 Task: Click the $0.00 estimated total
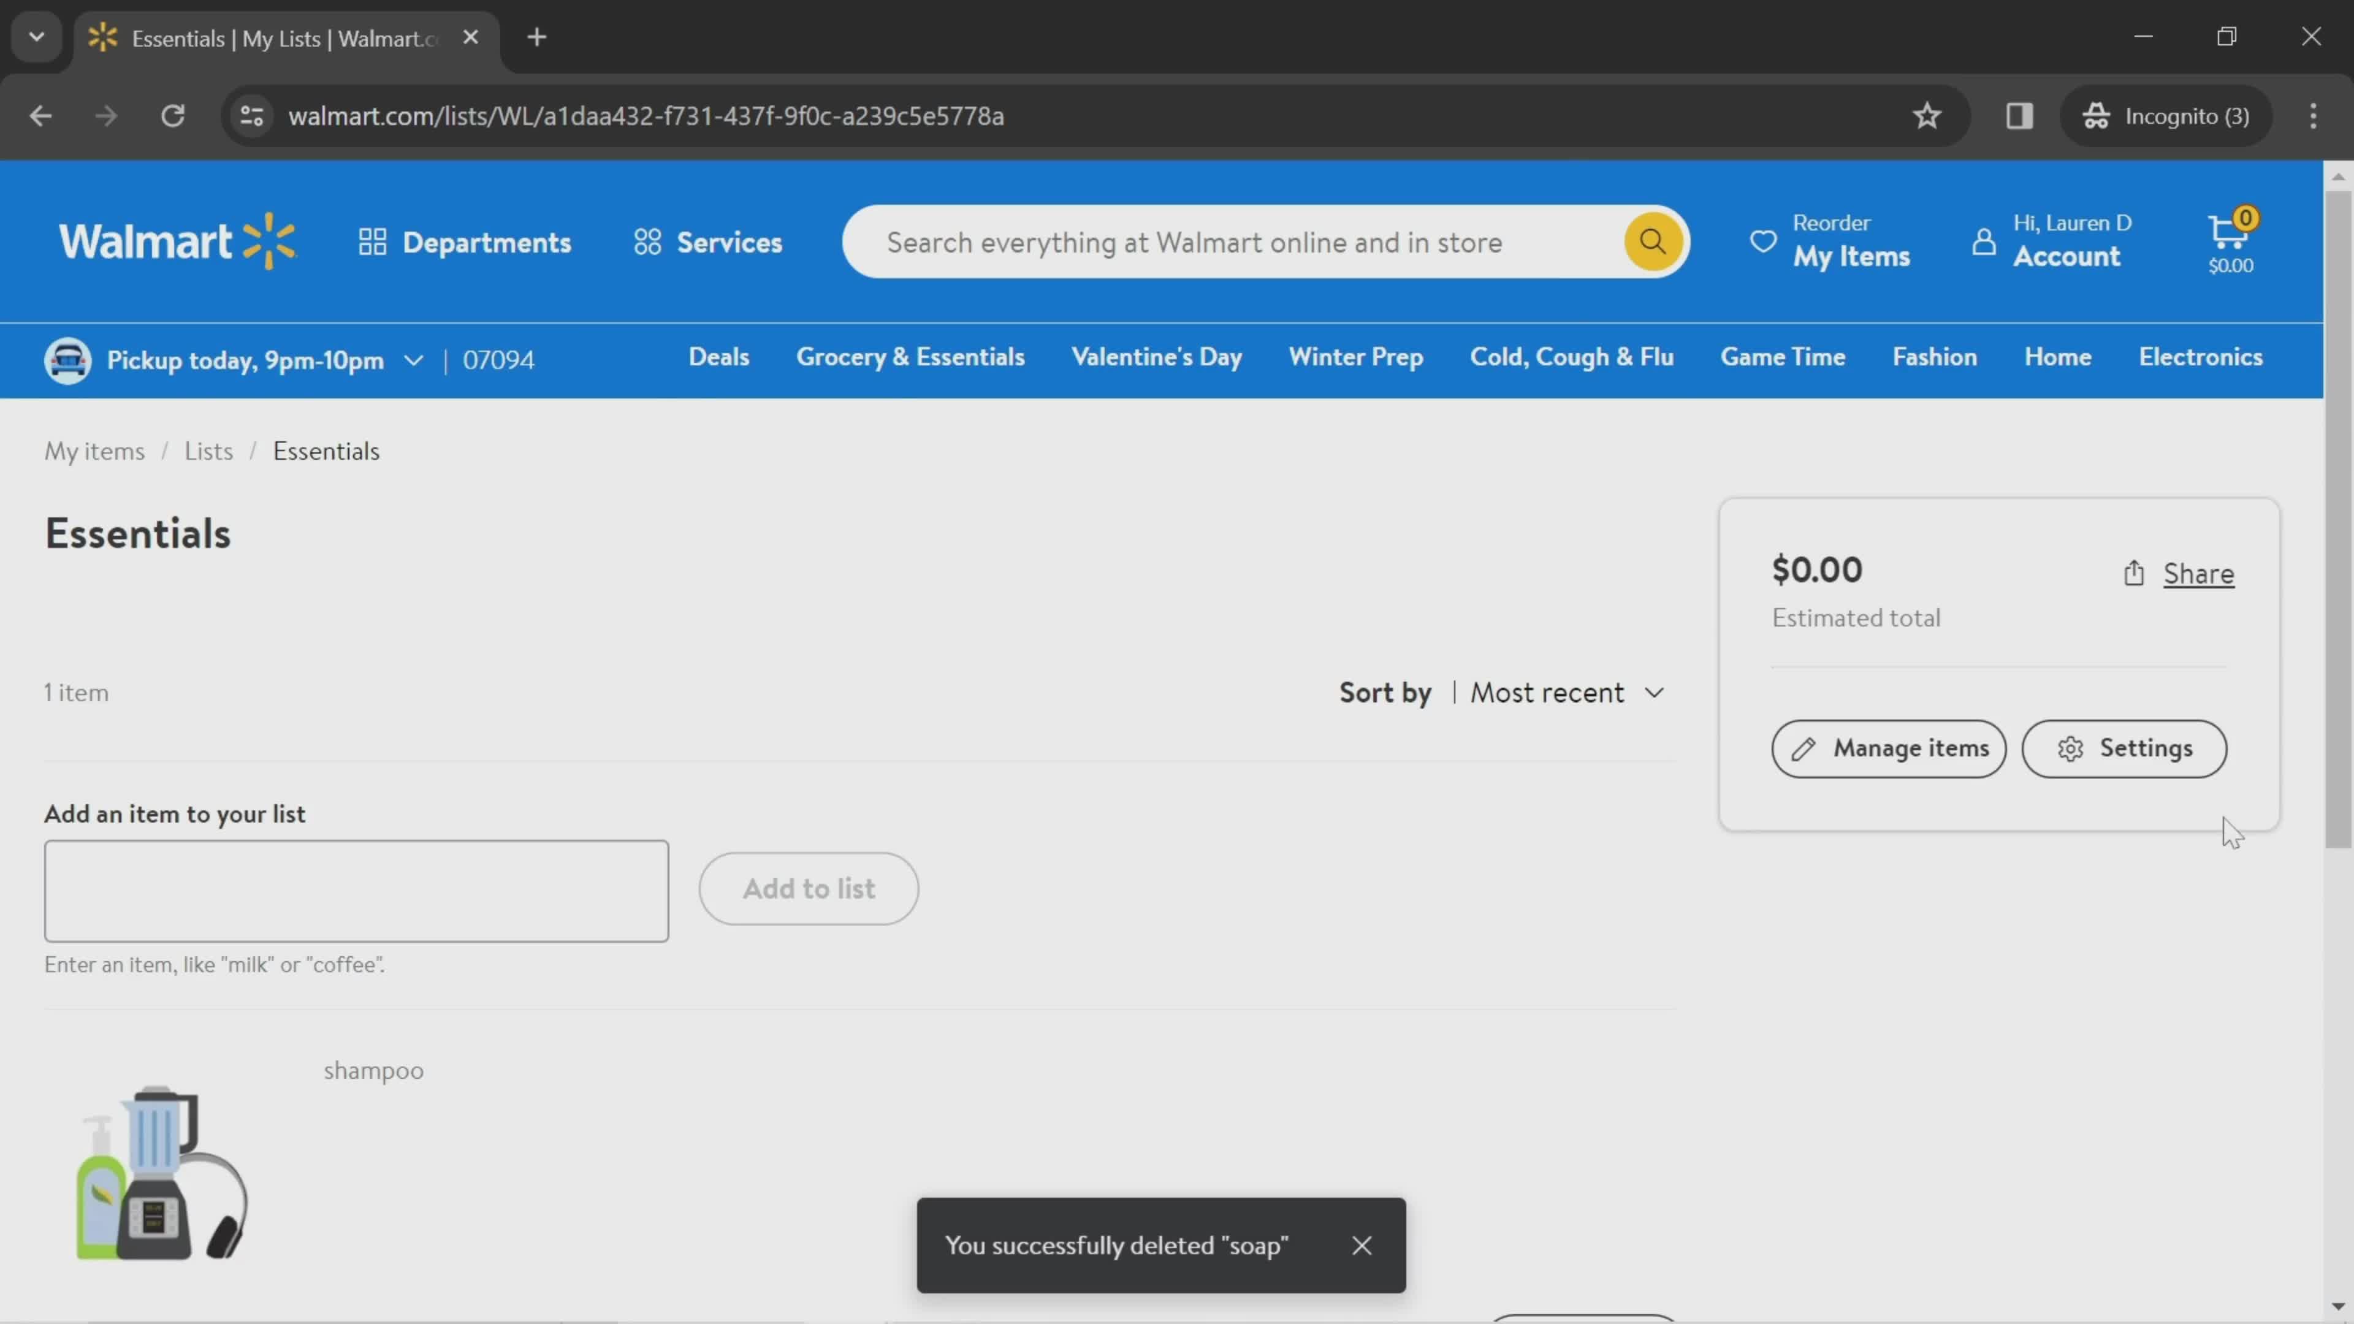click(1816, 570)
